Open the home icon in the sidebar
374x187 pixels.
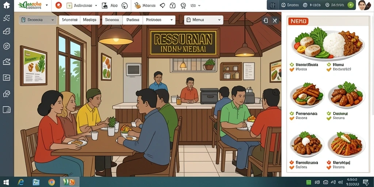click(x=7, y=5)
